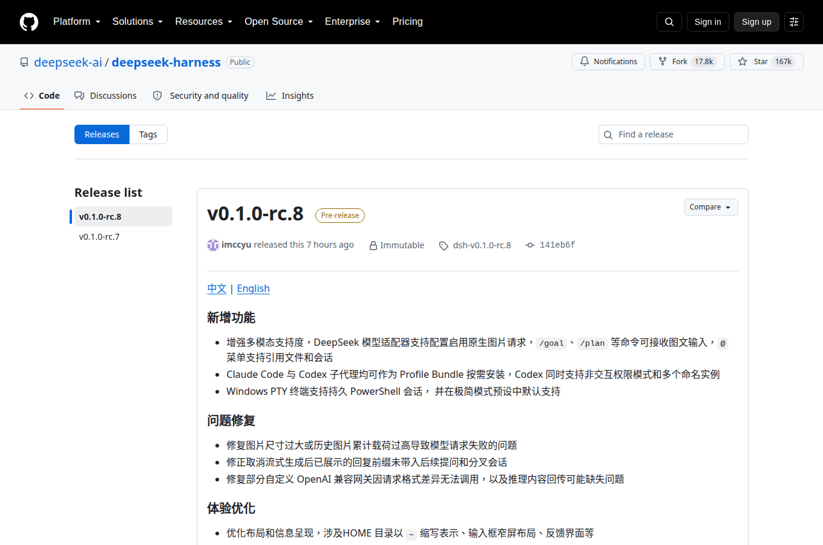Screen dimensions: 823x545
Task: Click the lock icon beside Immutable
Action: tap(373, 245)
